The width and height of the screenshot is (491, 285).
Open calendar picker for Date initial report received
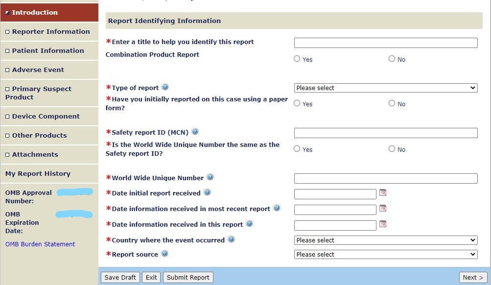383,193
